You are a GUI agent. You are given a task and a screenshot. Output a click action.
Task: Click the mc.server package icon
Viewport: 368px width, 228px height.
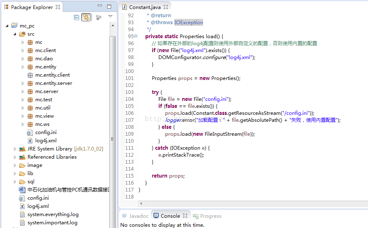pyautogui.click(x=30, y=91)
